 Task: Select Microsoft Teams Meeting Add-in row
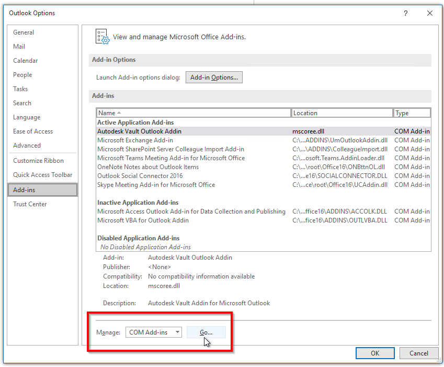[x=264, y=158]
